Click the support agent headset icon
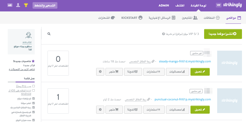 [x=29, y=35]
